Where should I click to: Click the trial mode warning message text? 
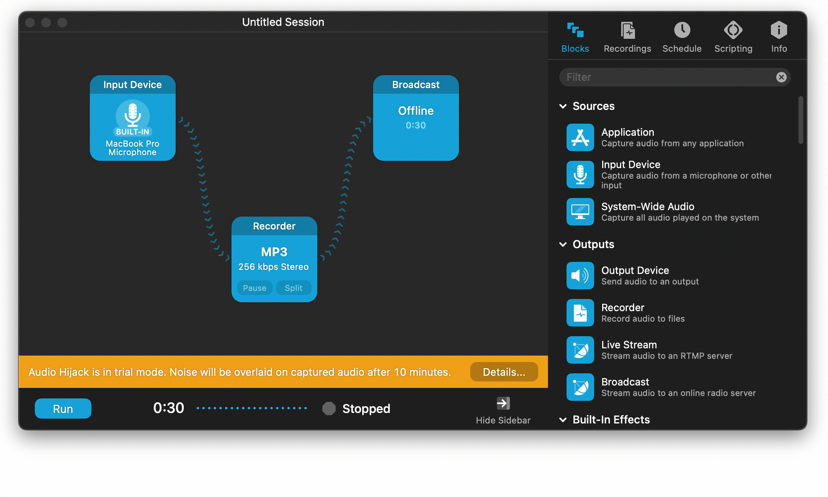pyautogui.click(x=240, y=372)
